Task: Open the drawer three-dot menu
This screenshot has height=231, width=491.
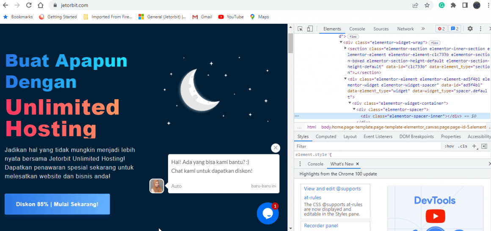Action: point(300,164)
